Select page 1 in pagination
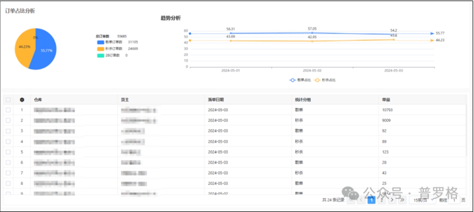Image resolution: width=474 pixels, height=212 pixels. [371, 200]
